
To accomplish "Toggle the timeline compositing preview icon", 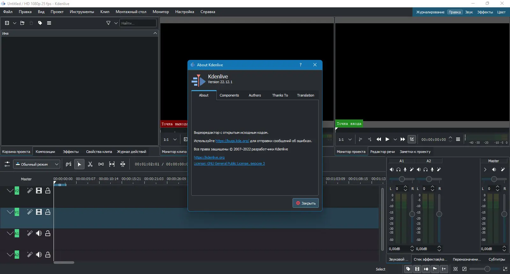I will pos(69,164).
